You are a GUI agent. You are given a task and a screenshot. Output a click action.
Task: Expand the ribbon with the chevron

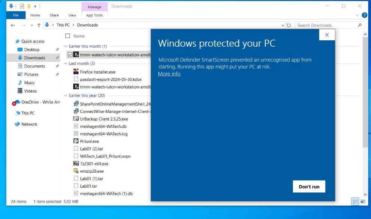tap(357, 15)
